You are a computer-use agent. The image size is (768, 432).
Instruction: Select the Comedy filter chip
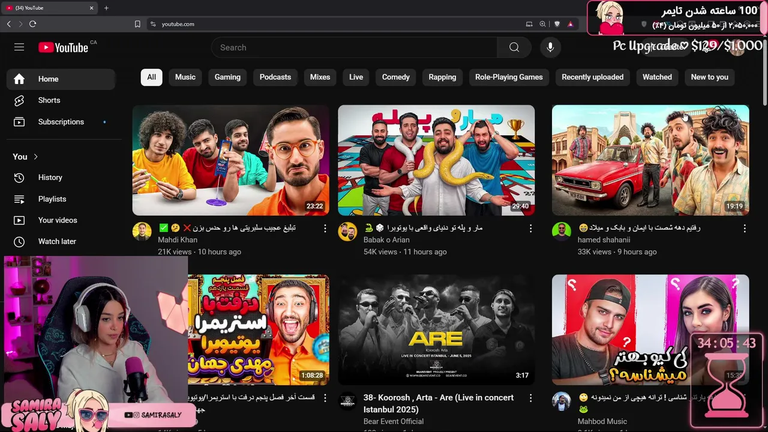click(x=396, y=77)
